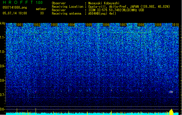Click the 'Receiving Location' label
This screenshot has height=115, width=182.
(67, 7)
